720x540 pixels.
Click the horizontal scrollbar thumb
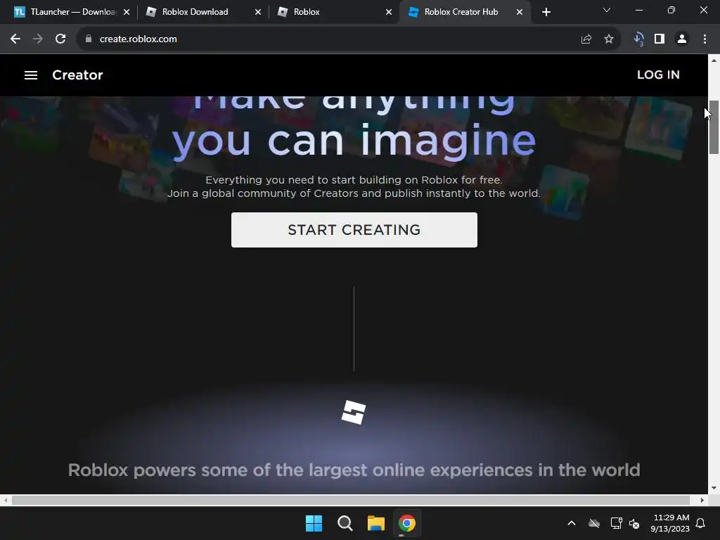(x=351, y=500)
